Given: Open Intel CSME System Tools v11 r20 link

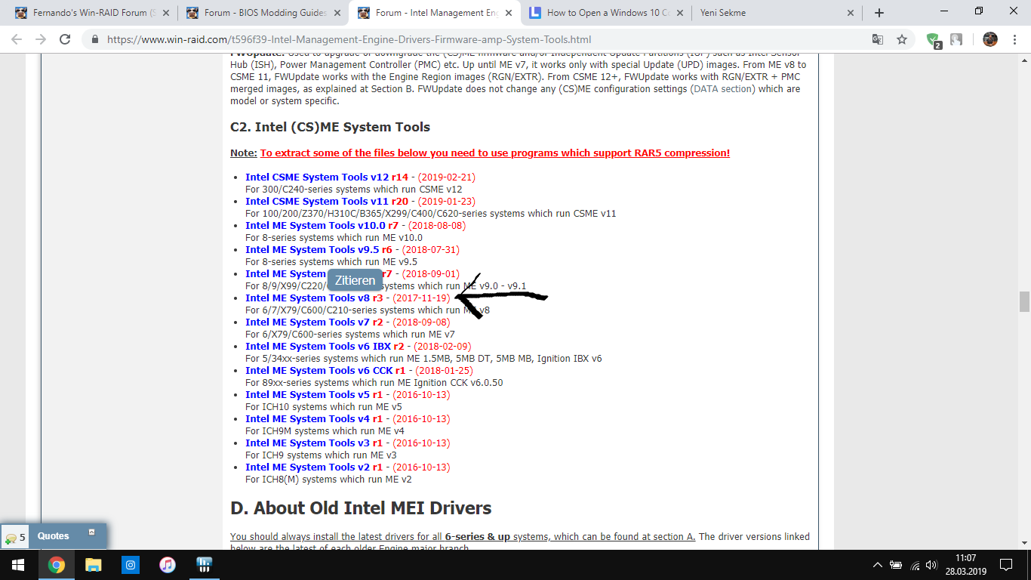Looking at the screenshot, I should [x=327, y=202].
